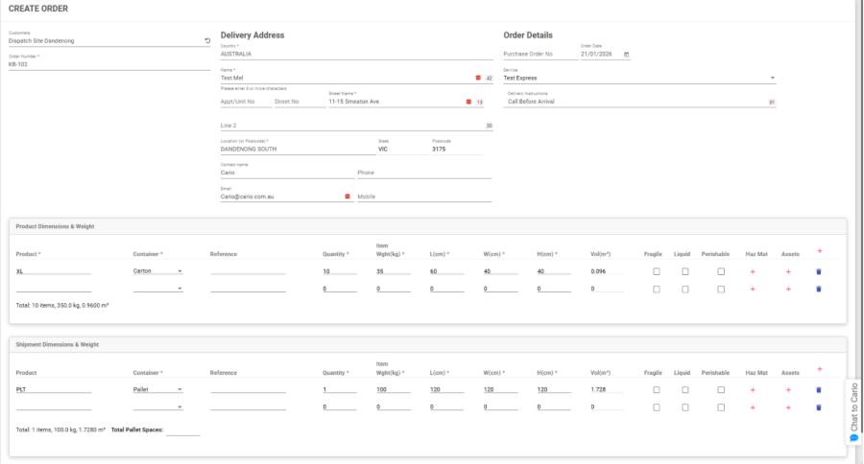Expand the Pallet container dropdown
The height and width of the screenshot is (464, 864).
point(180,390)
